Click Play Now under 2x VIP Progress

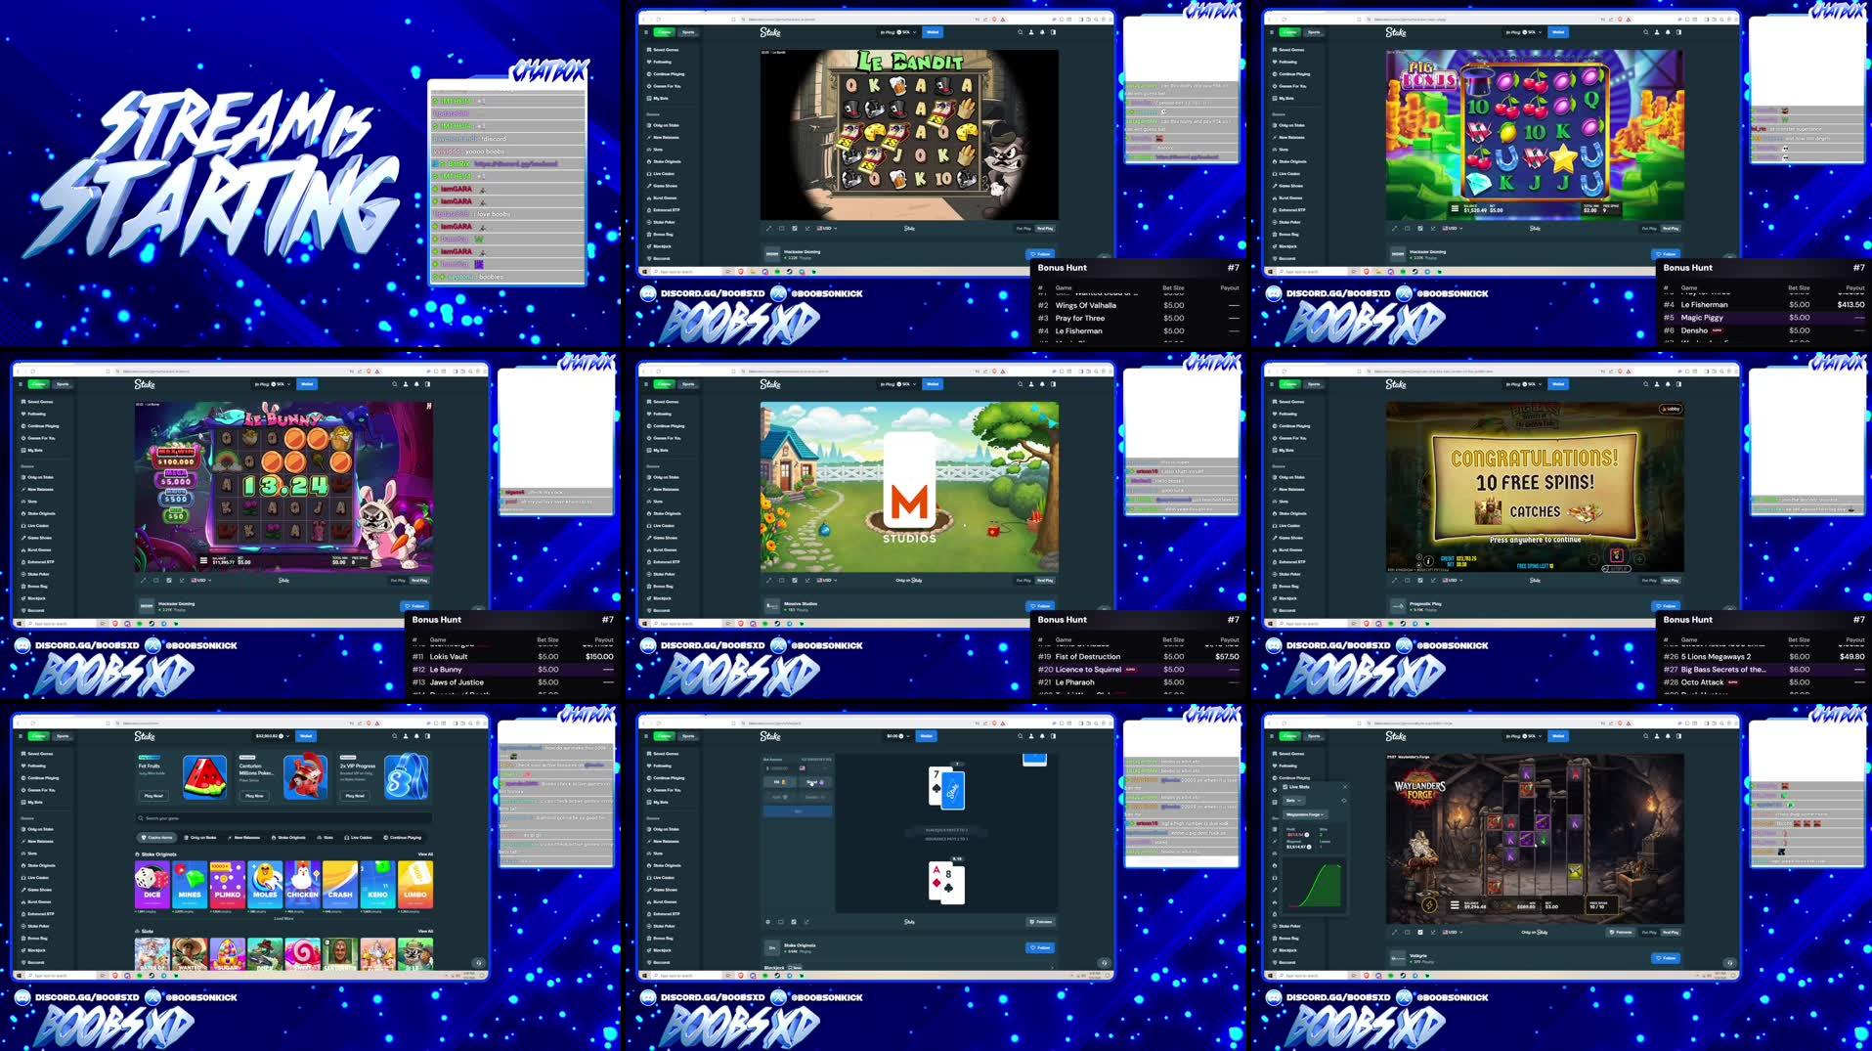[355, 796]
